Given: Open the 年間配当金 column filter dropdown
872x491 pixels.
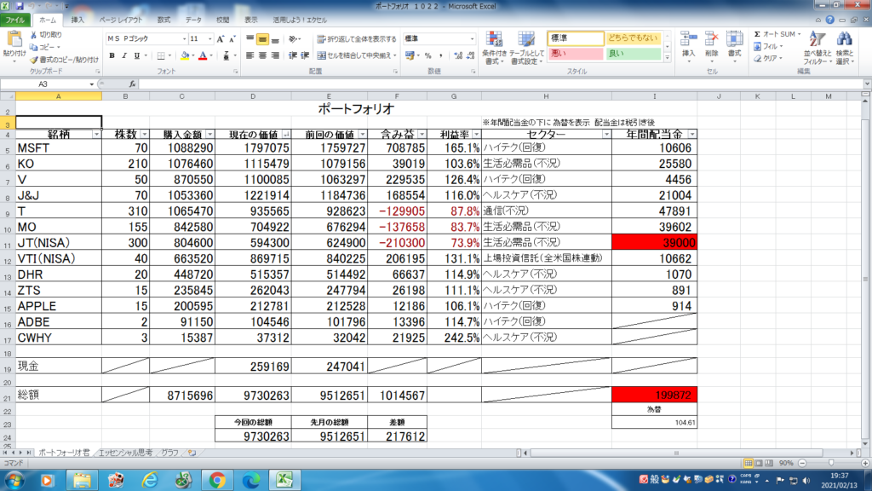Looking at the screenshot, I should tap(691, 134).
